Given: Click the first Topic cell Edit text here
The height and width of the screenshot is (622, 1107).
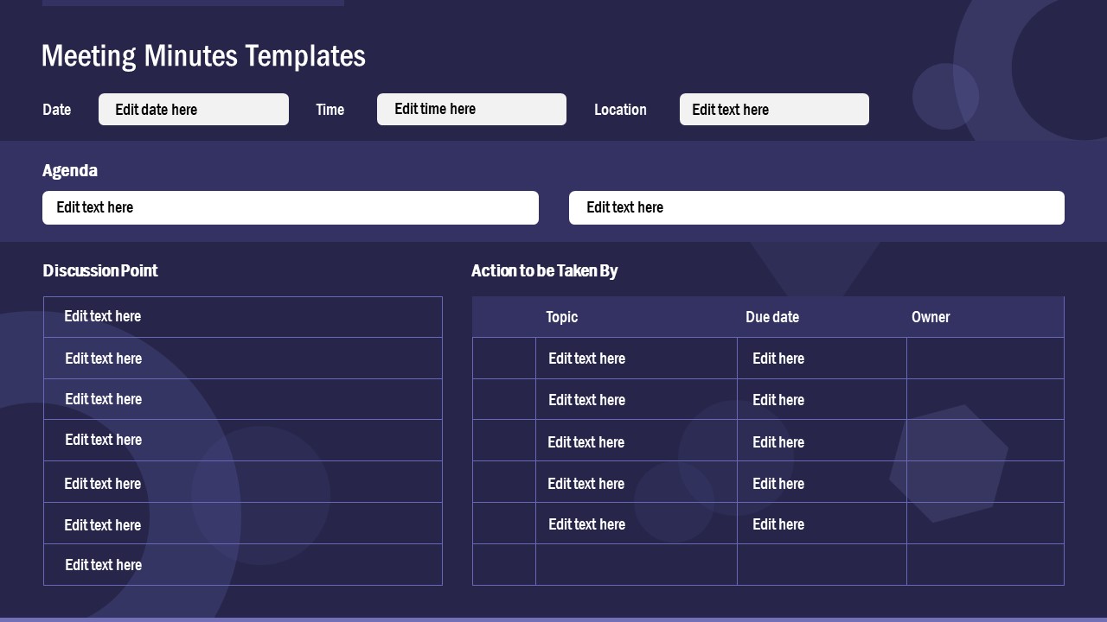Looking at the screenshot, I should (x=586, y=358).
